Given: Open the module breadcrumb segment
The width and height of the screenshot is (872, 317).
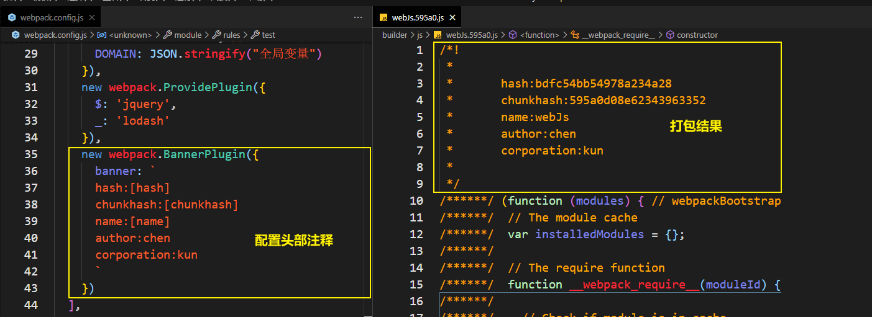Looking at the screenshot, I should 183,35.
